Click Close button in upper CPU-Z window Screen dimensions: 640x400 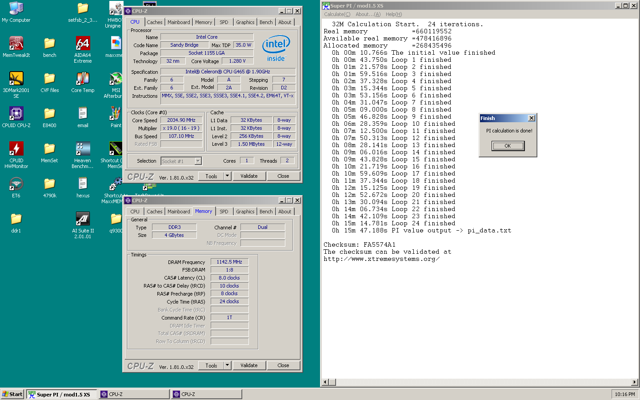[x=283, y=176]
